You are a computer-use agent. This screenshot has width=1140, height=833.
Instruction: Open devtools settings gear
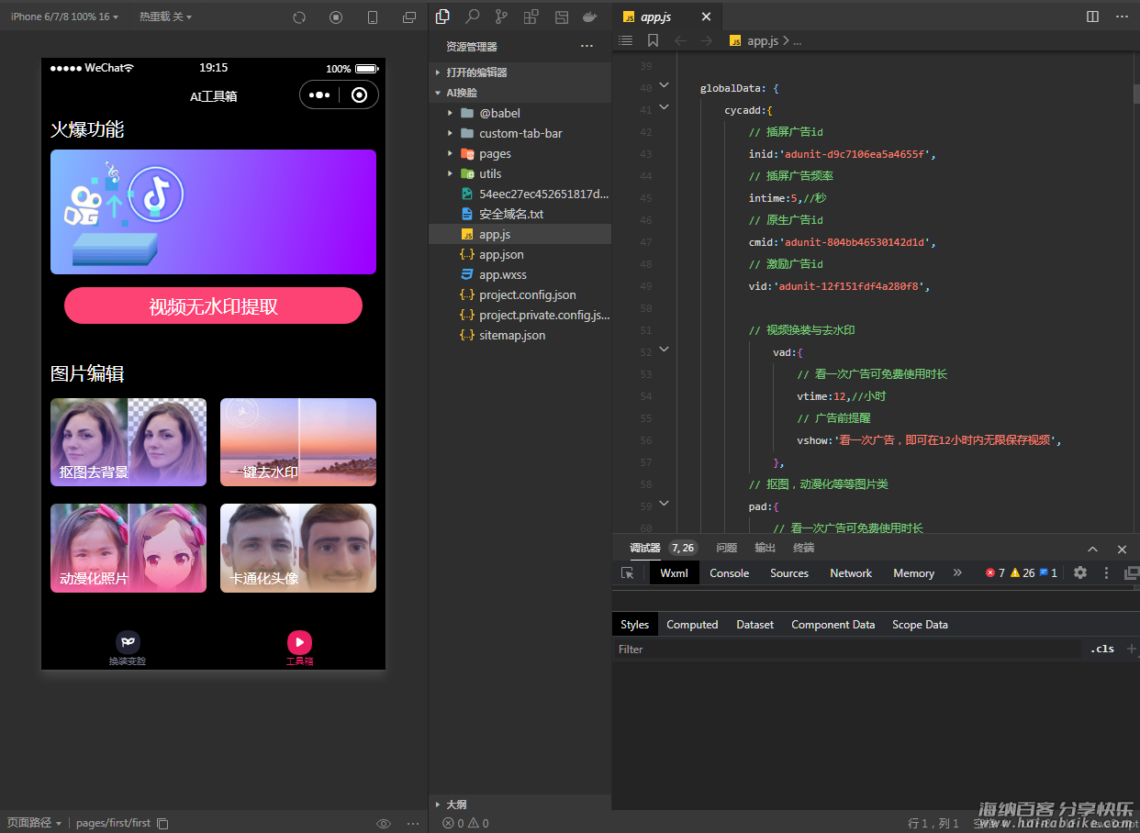coord(1080,572)
